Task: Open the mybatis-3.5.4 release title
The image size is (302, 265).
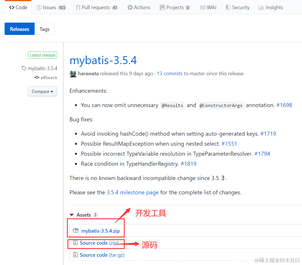Action: (x=103, y=60)
